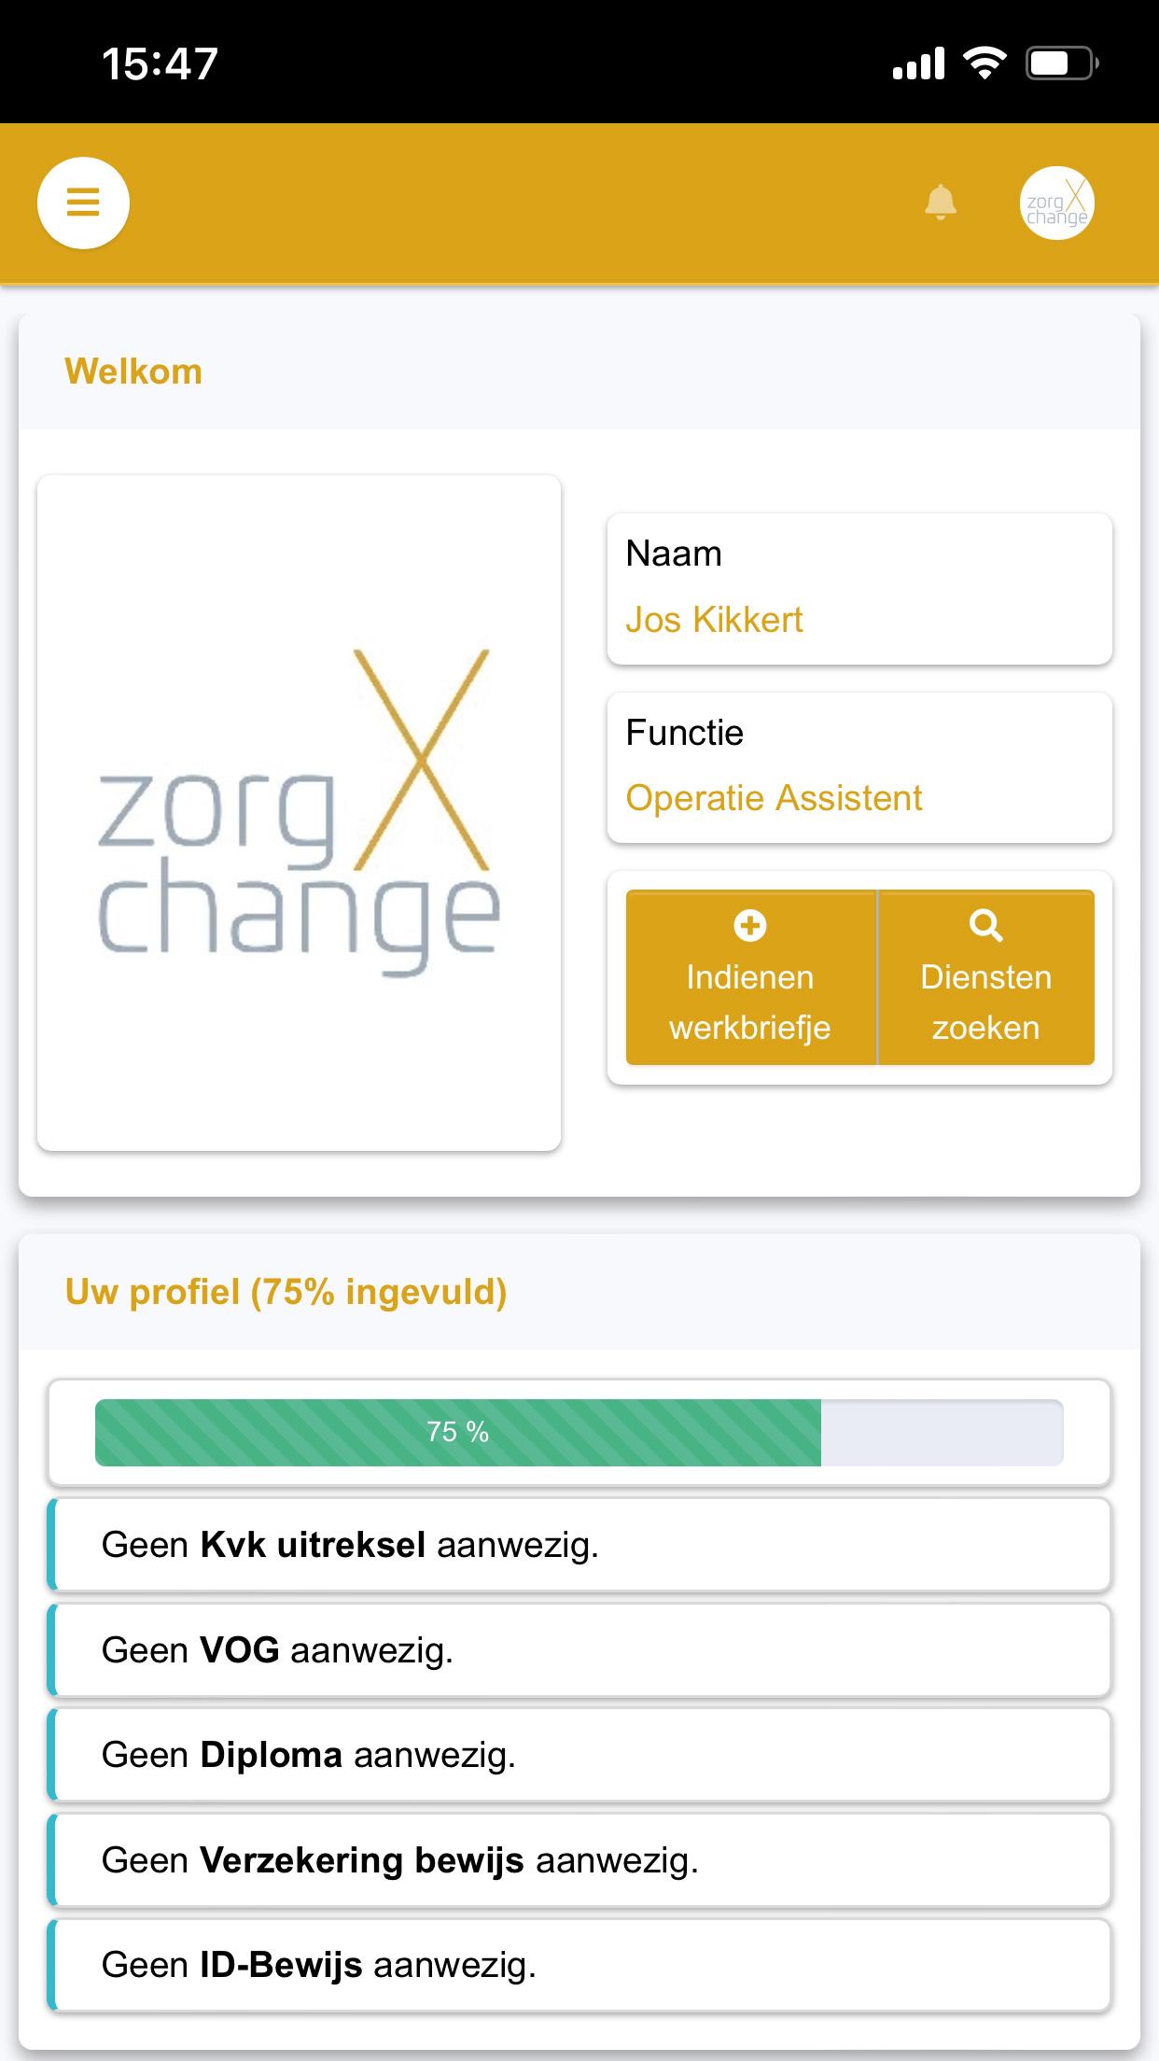Tap the battery indicator in status bar

[1062, 63]
